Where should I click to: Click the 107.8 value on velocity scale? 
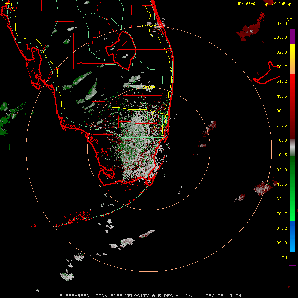[x=280, y=37]
